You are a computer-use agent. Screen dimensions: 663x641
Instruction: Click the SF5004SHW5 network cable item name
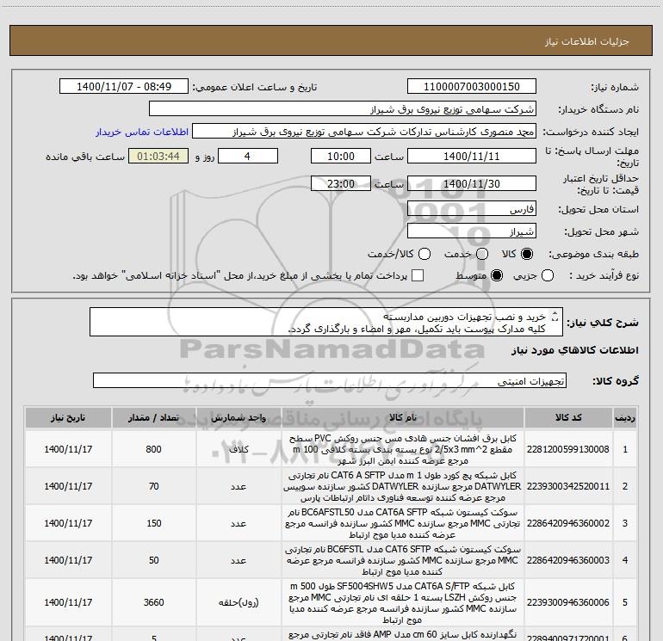coord(403,603)
